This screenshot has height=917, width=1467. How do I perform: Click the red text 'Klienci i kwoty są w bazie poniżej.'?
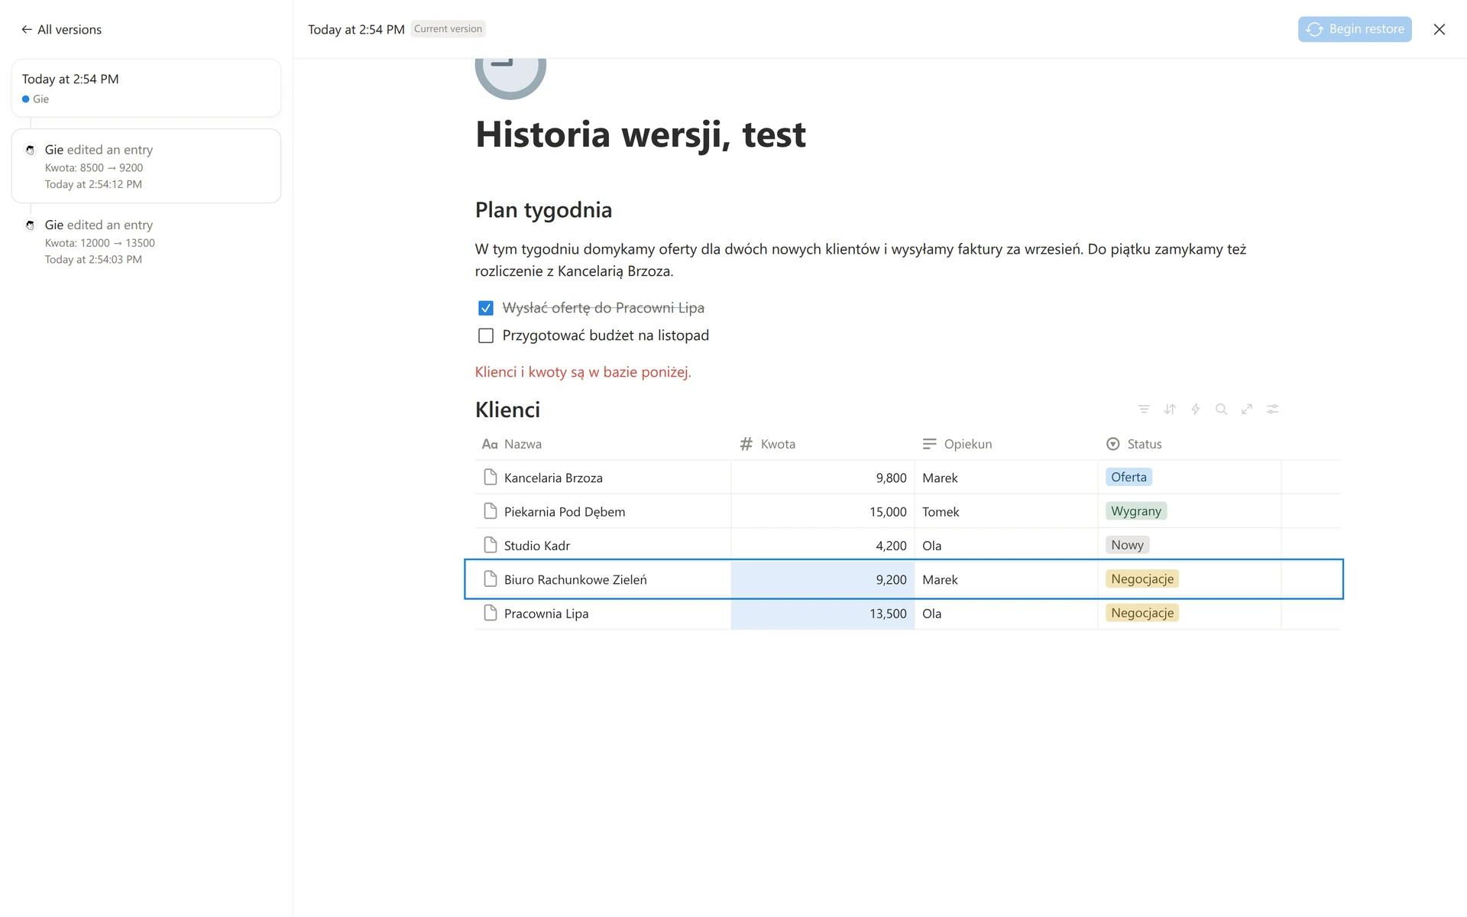583,372
